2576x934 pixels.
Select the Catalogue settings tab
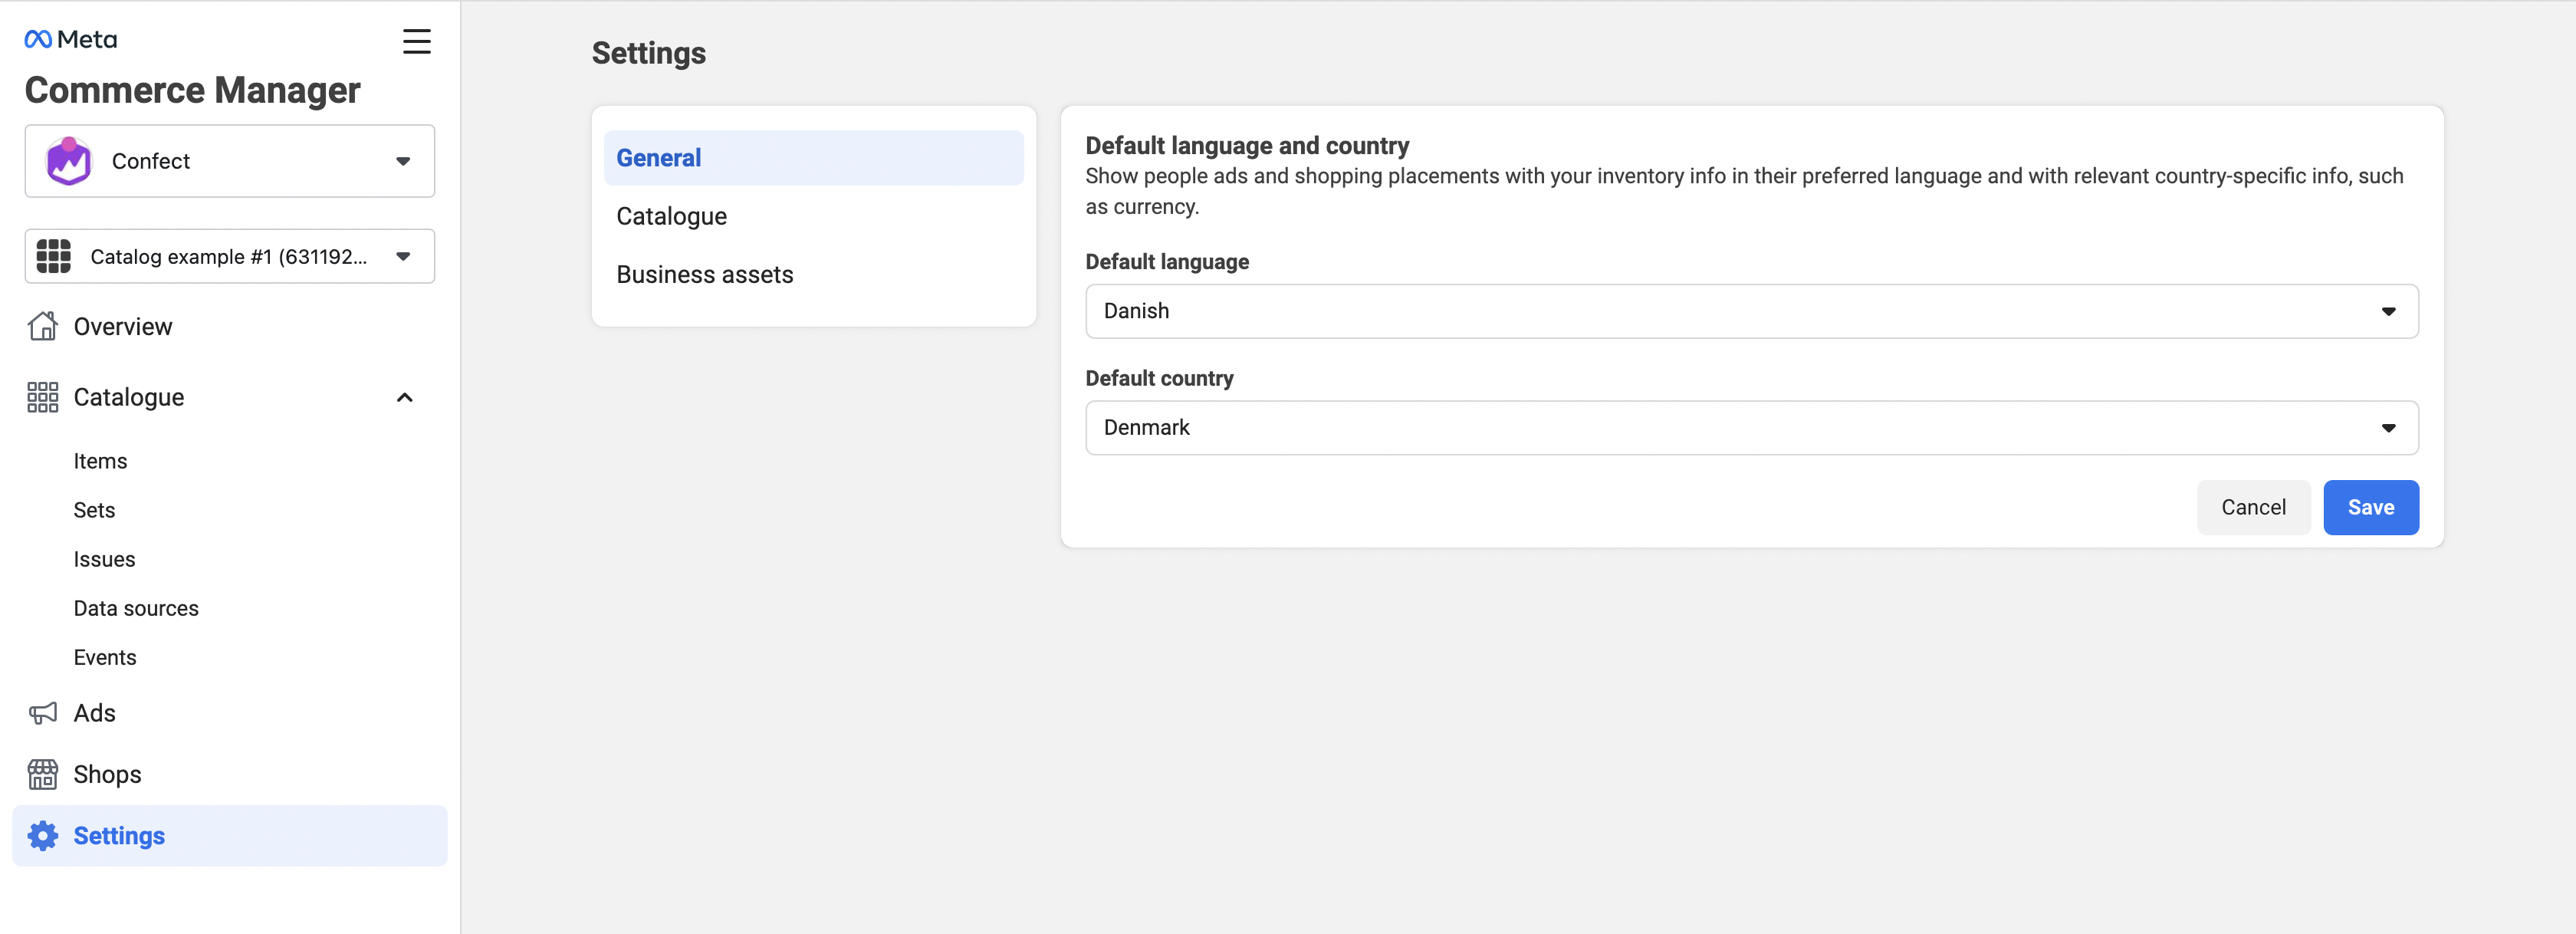pos(813,216)
